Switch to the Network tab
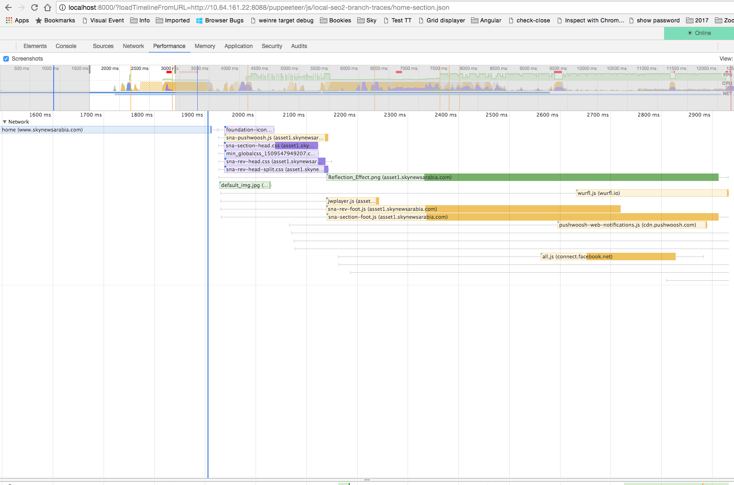This screenshot has height=485, width=734. tap(133, 46)
